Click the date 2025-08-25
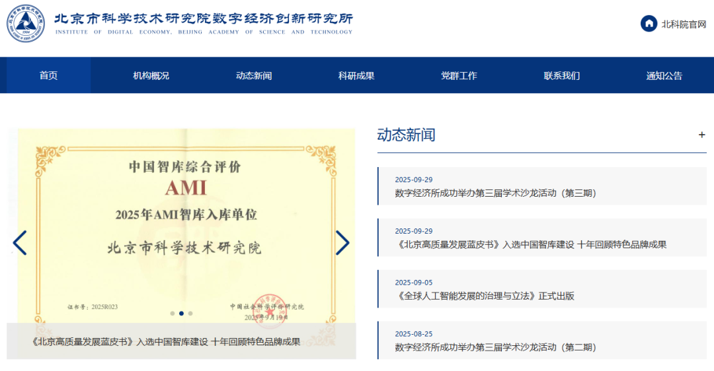This screenshot has height=371, width=714. point(413,334)
